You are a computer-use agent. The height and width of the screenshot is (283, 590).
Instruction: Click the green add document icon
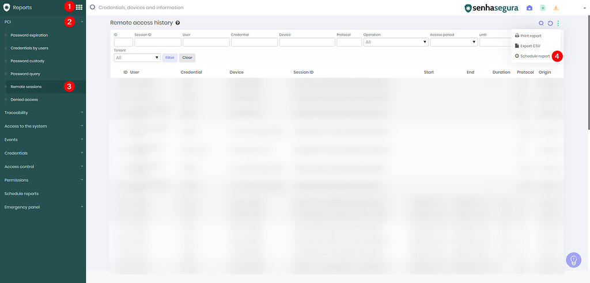click(x=543, y=8)
